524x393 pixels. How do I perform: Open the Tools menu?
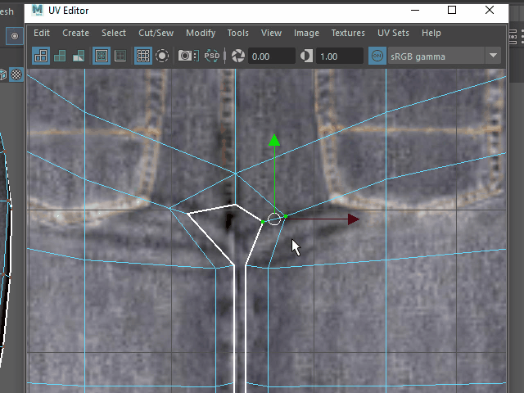coord(238,33)
